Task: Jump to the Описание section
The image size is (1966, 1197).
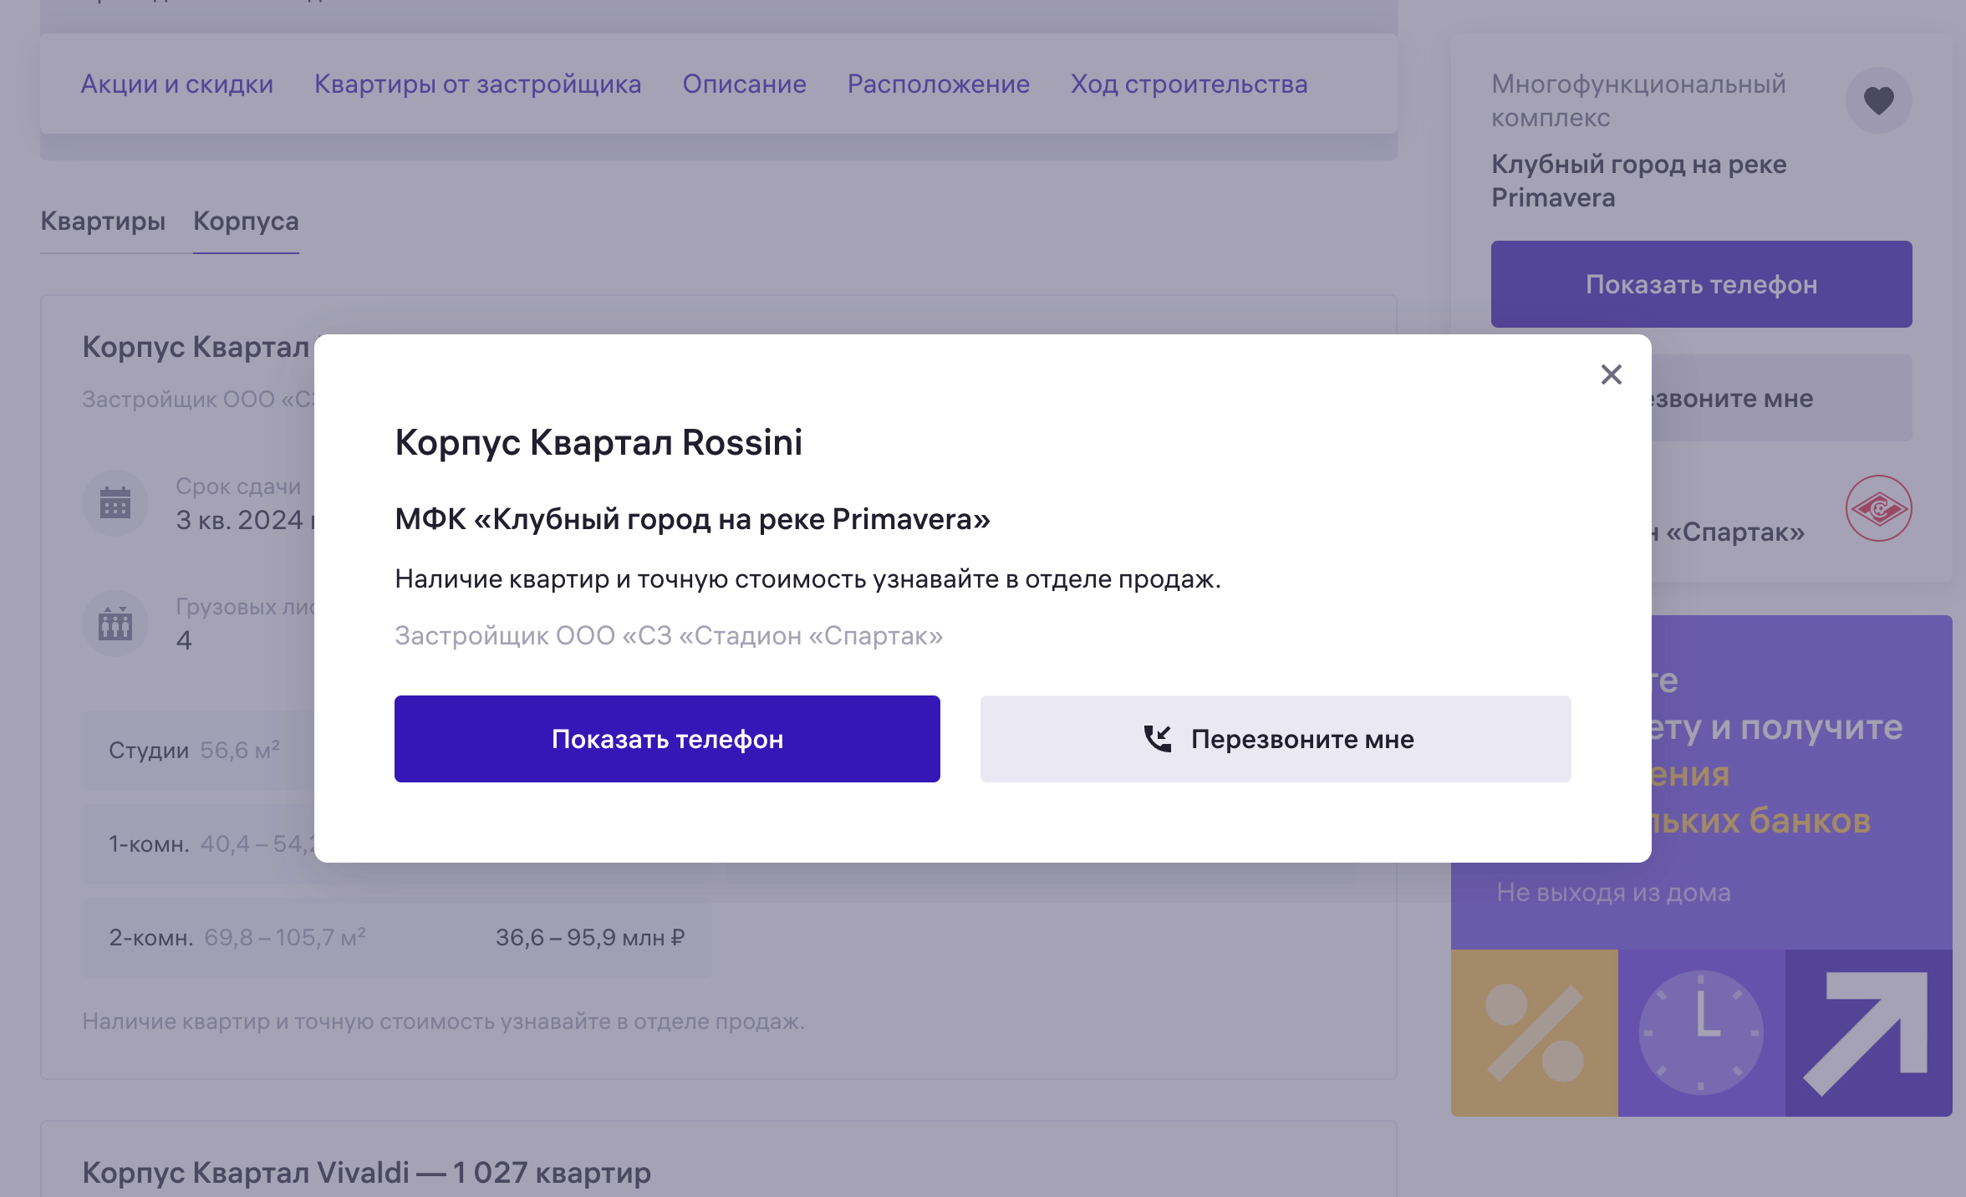Action: pos(744,84)
